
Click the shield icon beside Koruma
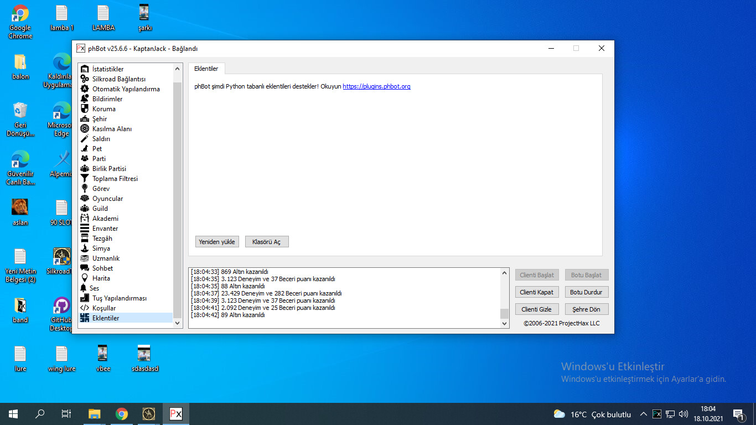[x=85, y=109]
